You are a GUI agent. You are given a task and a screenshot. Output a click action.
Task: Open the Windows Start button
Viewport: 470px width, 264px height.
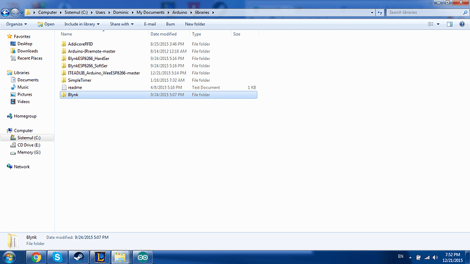pos(10,257)
